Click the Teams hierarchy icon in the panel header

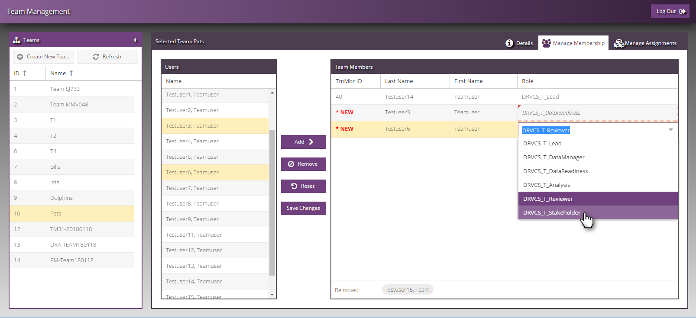click(x=16, y=40)
